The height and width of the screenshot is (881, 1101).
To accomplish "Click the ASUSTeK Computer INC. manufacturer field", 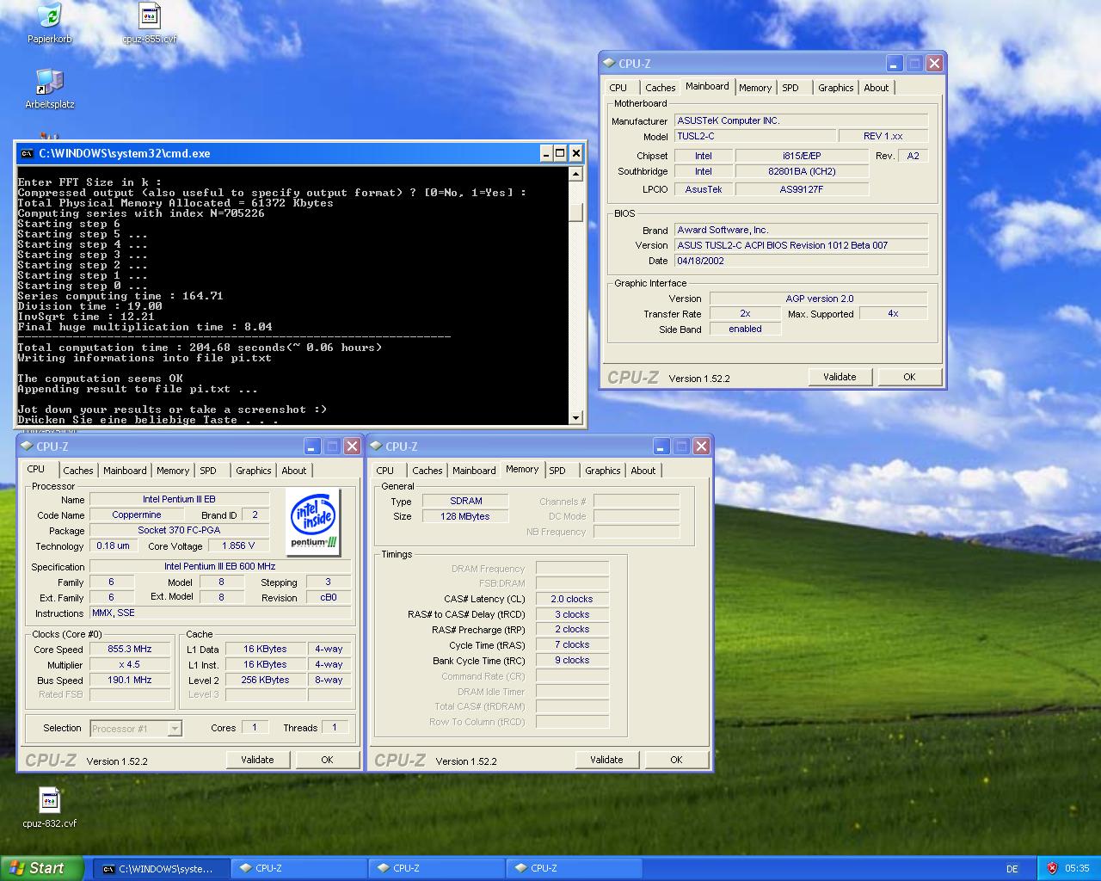I will click(x=802, y=120).
